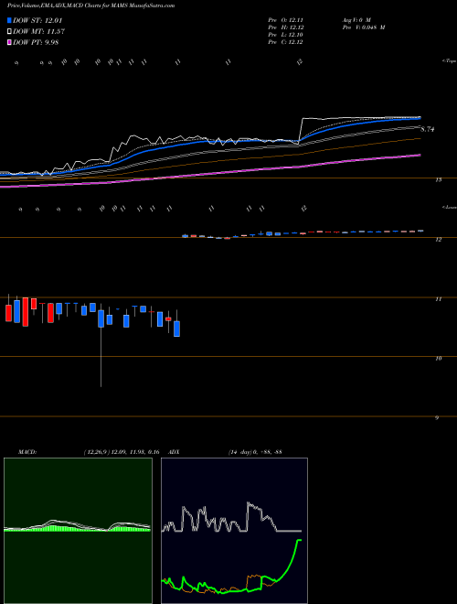Click the 'Pre O: 12.11' value

285,19
